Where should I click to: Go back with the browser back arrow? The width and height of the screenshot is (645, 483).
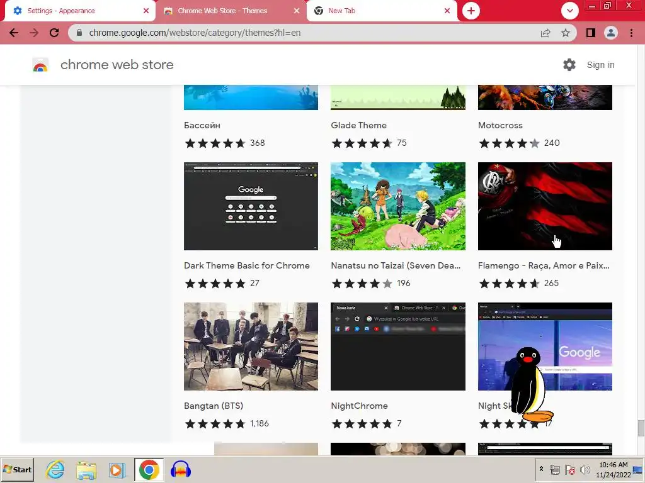(14, 33)
